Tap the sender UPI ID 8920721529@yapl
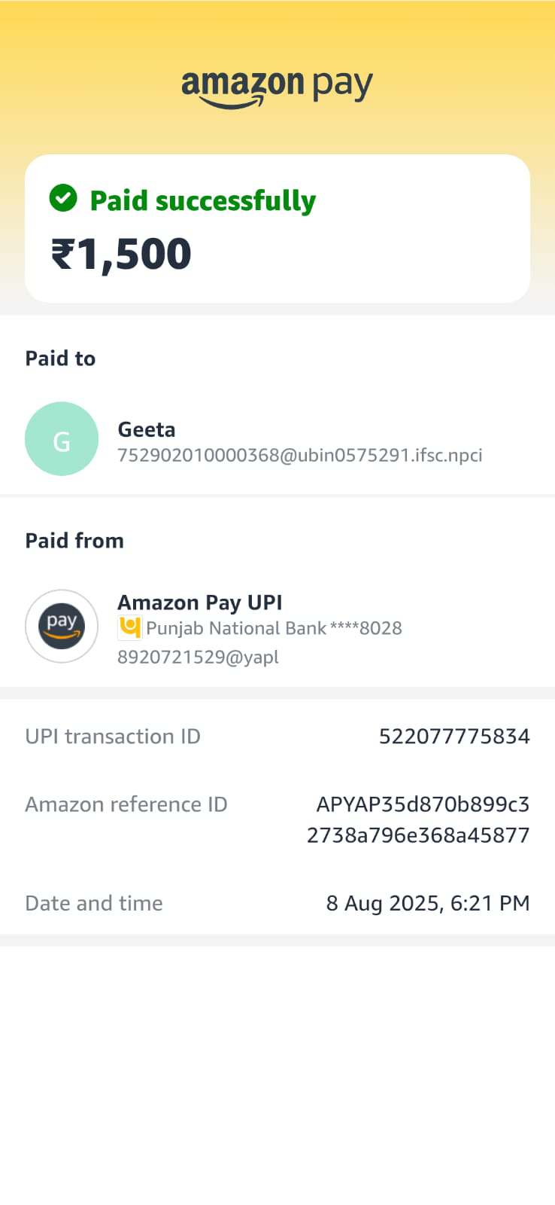The width and height of the screenshot is (555, 1205). click(x=198, y=657)
